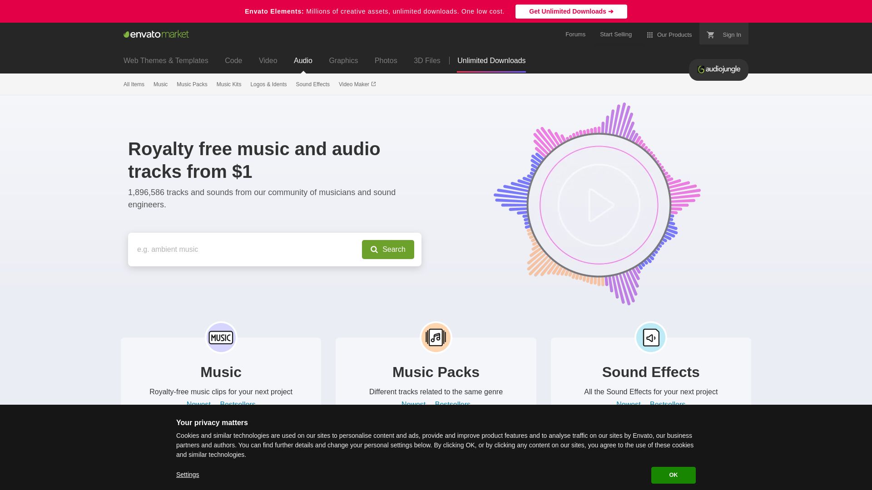Focus the ambient music search field
Viewport: 872px width, 490px height.
245,250
